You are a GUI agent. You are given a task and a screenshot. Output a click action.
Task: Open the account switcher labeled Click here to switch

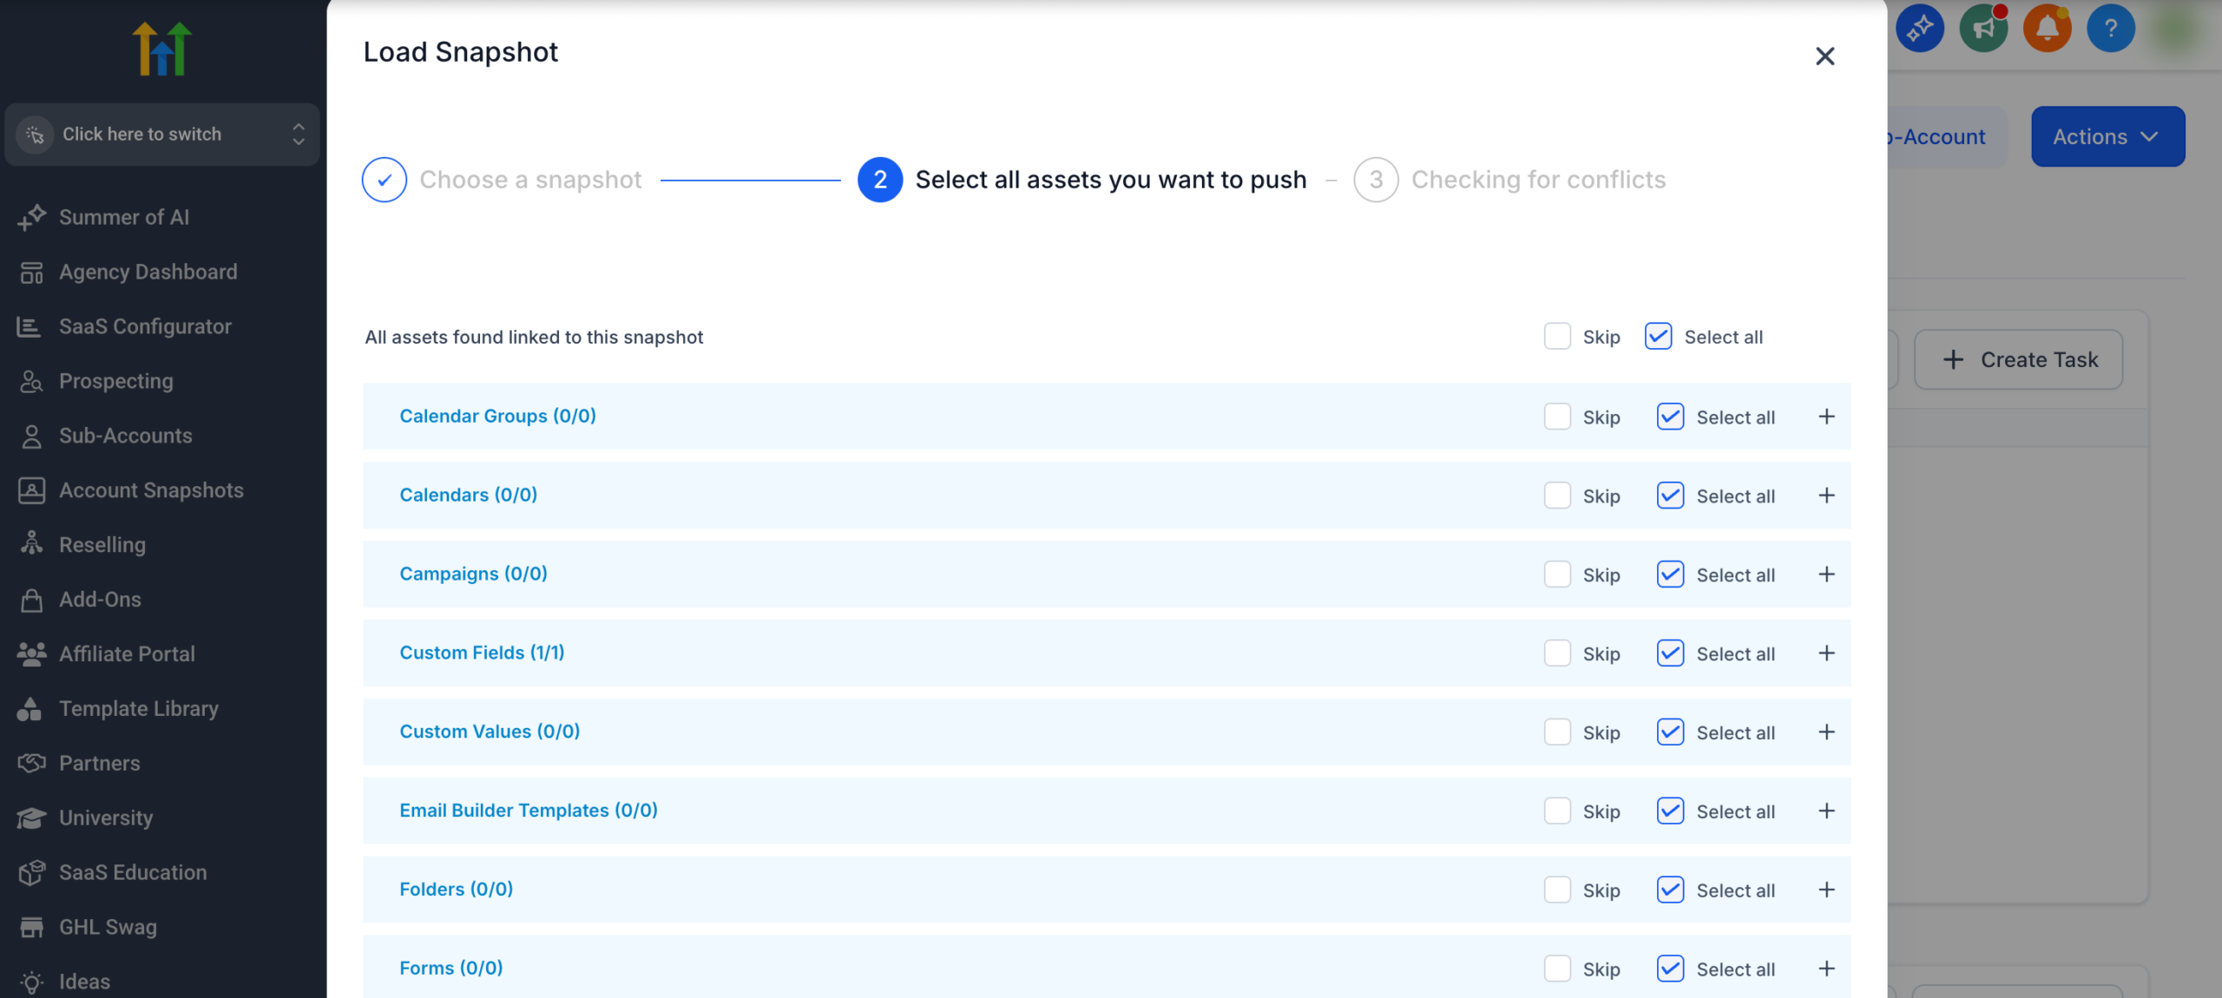tap(161, 135)
